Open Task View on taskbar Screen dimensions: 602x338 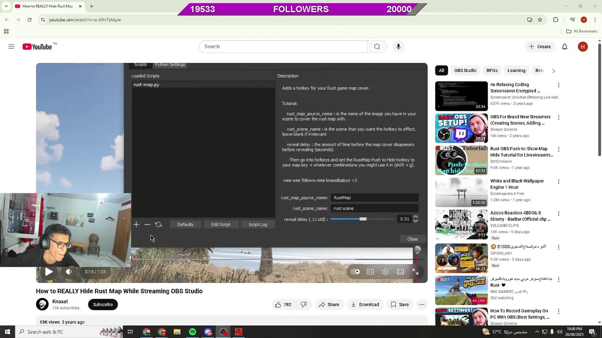click(130, 332)
